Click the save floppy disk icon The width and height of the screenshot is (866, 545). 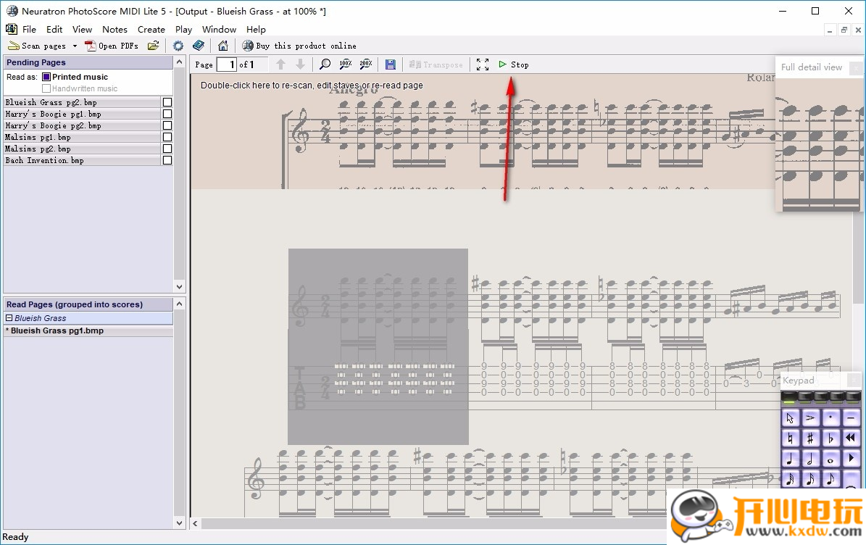(390, 65)
